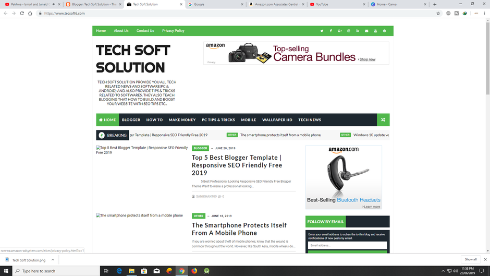
Task: Click the Windows search box
Action: [56, 271]
